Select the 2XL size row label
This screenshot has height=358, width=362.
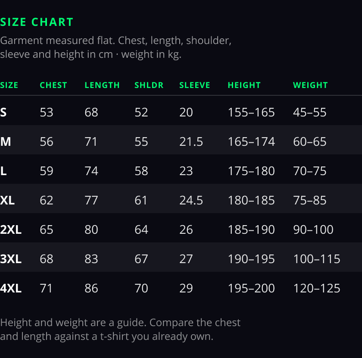11,229
